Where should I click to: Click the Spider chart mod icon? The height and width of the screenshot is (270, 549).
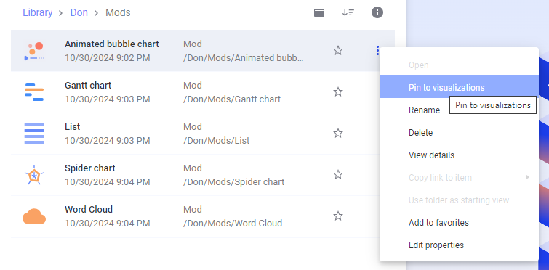click(34, 175)
